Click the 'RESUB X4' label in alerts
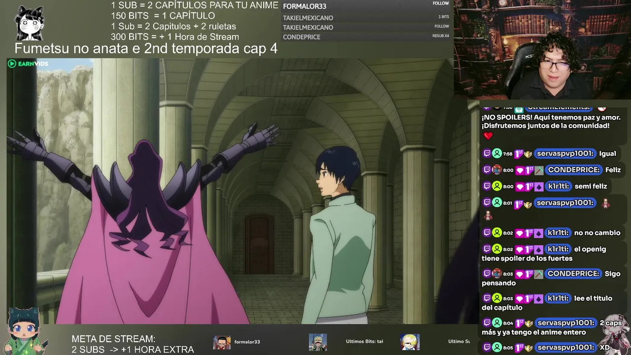 (x=441, y=36)
